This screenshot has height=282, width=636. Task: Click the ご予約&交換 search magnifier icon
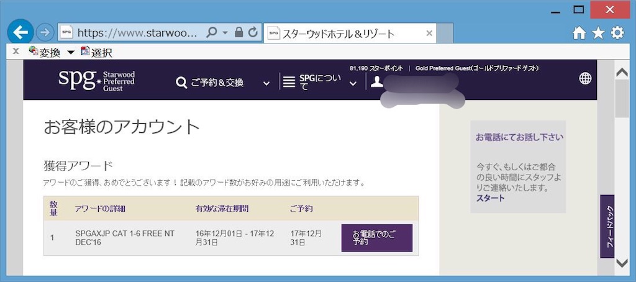[181, 83]
